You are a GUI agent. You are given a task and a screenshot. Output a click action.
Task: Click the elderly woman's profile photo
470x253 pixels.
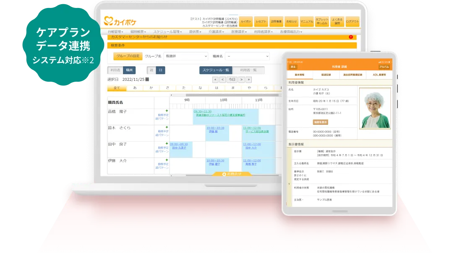click(375, 108)
